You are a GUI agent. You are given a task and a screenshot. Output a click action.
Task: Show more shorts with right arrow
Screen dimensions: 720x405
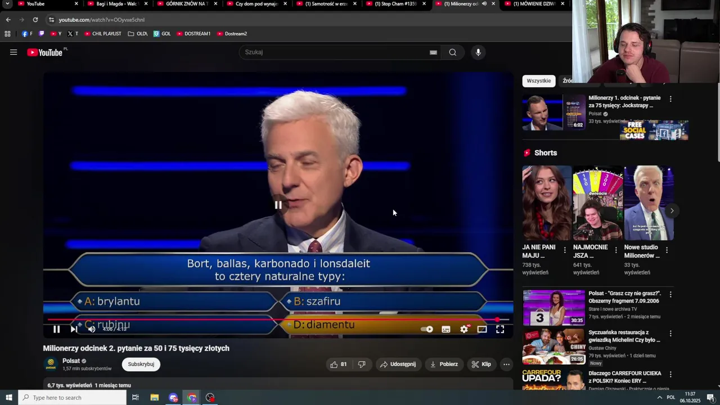(672, 211)
